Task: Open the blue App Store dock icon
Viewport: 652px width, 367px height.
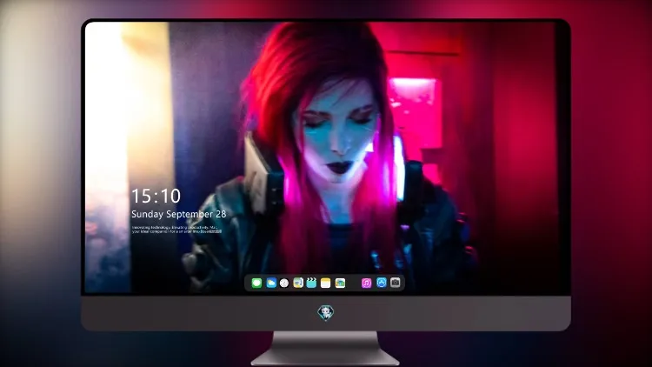Action: [382, 283]
